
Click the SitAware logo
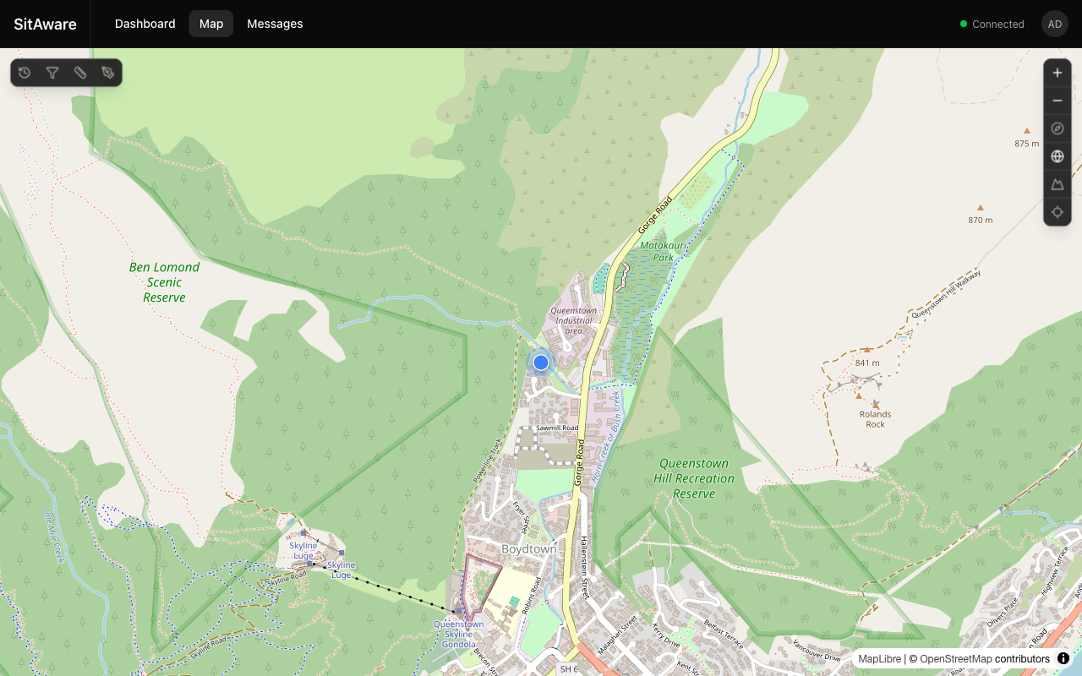pos(45,24)
